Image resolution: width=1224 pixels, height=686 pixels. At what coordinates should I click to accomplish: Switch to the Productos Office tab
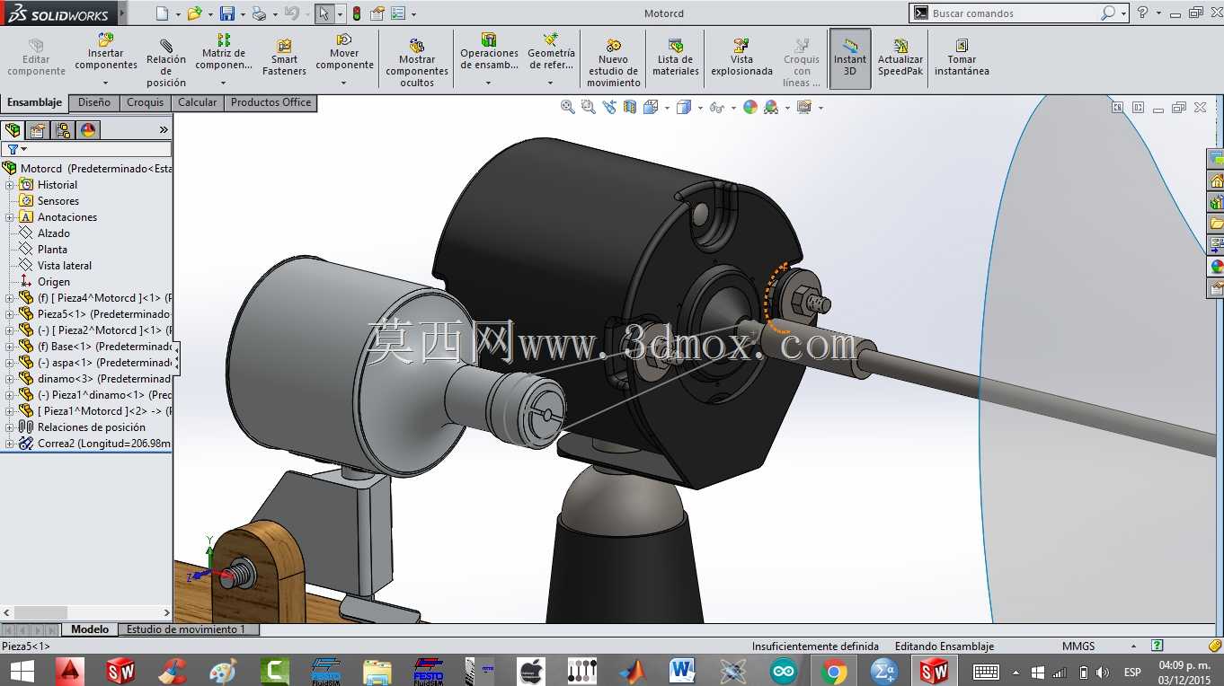tap(271, 103)
